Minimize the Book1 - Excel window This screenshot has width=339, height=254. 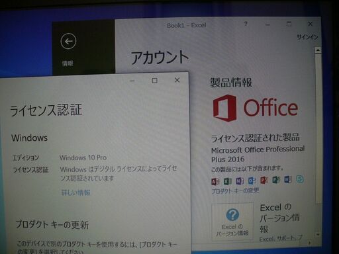point(267,24)
